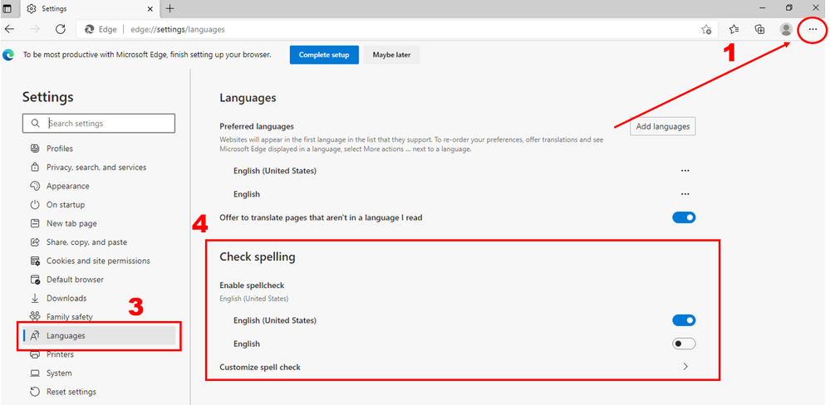Open a new tab with plus
This screenshot has height=405, width=830.
click(169, 8)
